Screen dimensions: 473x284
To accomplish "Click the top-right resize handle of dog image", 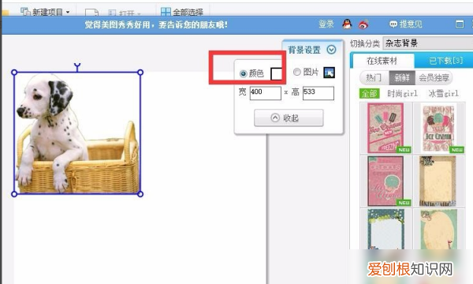I will click(x=140, y=73).
